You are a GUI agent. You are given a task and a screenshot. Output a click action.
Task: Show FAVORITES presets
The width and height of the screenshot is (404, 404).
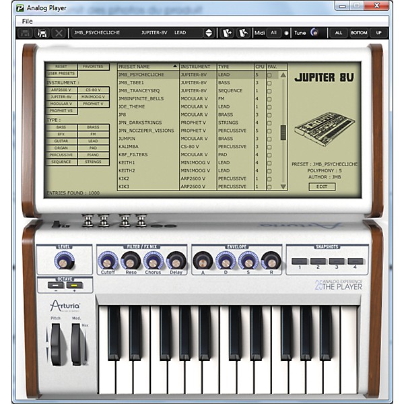tap(93, 67)
